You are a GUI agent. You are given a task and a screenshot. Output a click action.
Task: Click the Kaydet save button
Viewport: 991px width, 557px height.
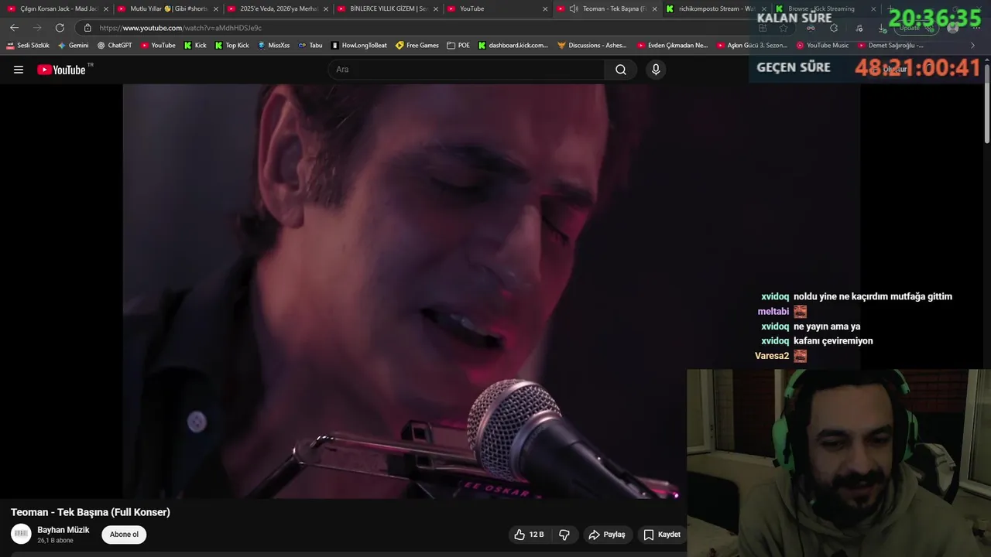662,535
